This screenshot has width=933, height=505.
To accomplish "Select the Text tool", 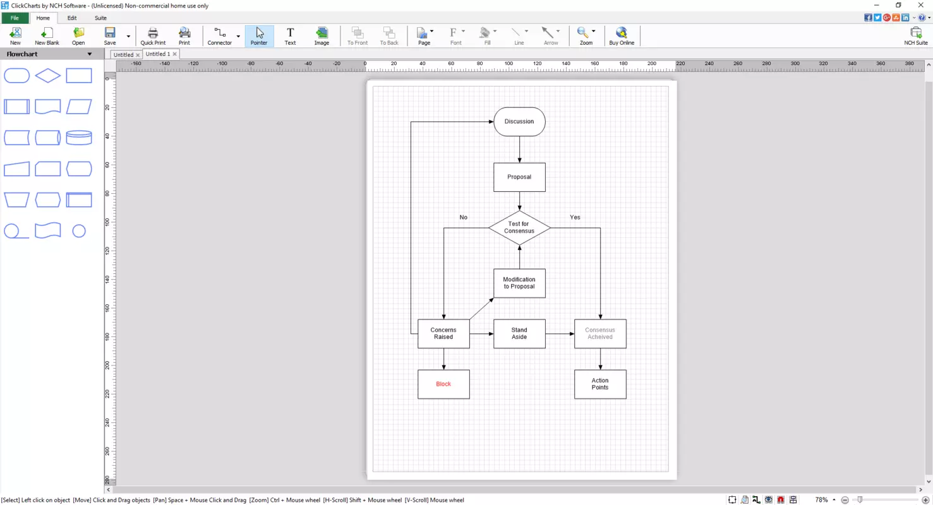I will (290, 36).
